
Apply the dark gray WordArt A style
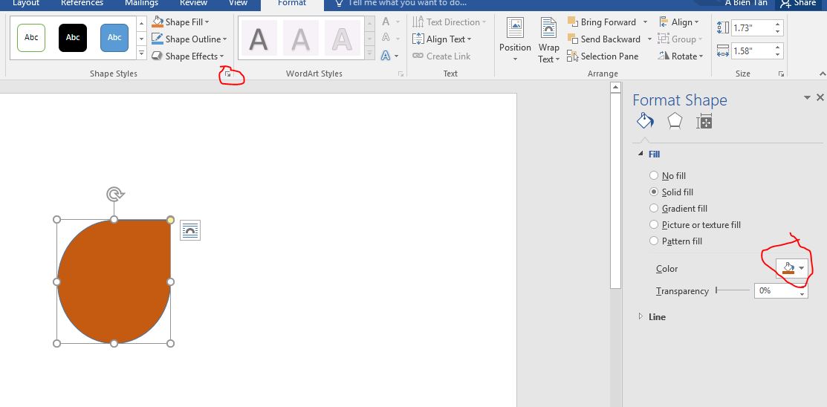click(x=259, y=39)
